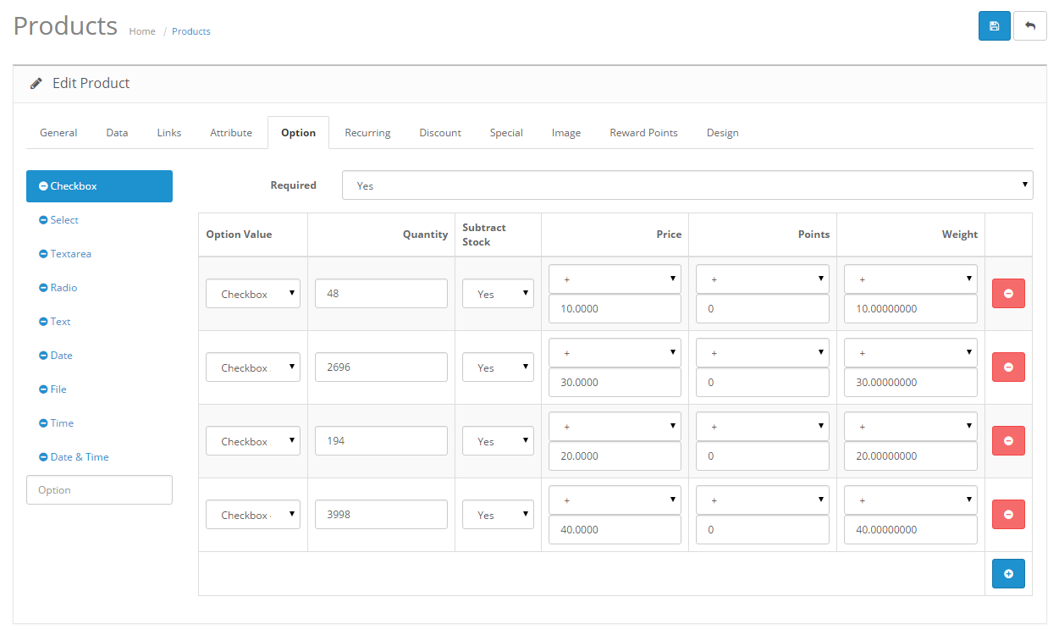Remove the first option row with quantity 48
1059x635 pixels.
click(1008, 293)
